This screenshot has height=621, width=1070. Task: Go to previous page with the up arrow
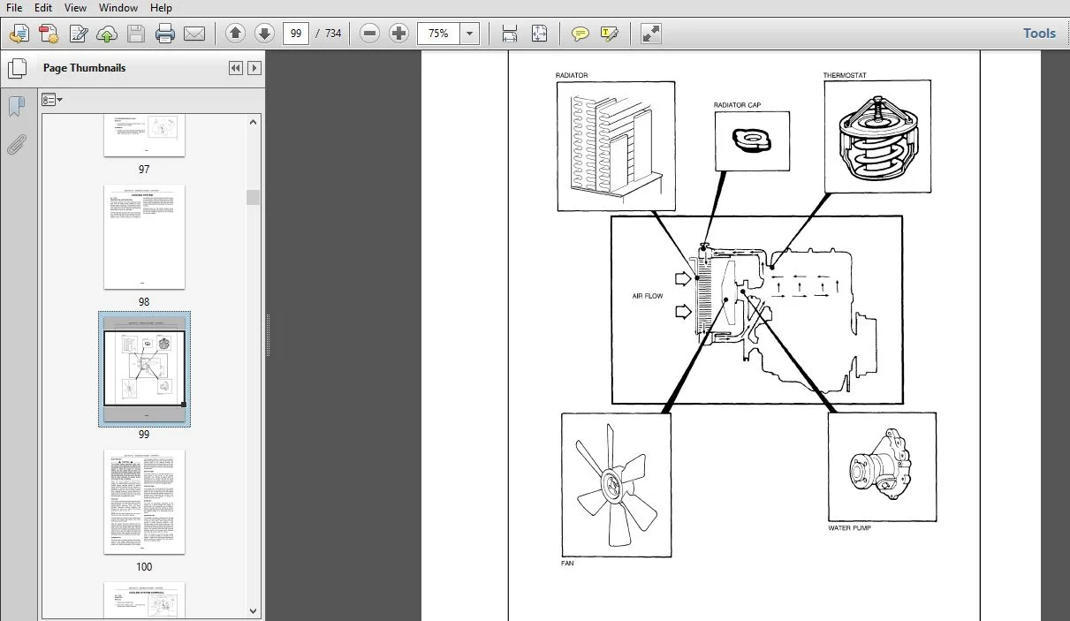tap(235, 34)
